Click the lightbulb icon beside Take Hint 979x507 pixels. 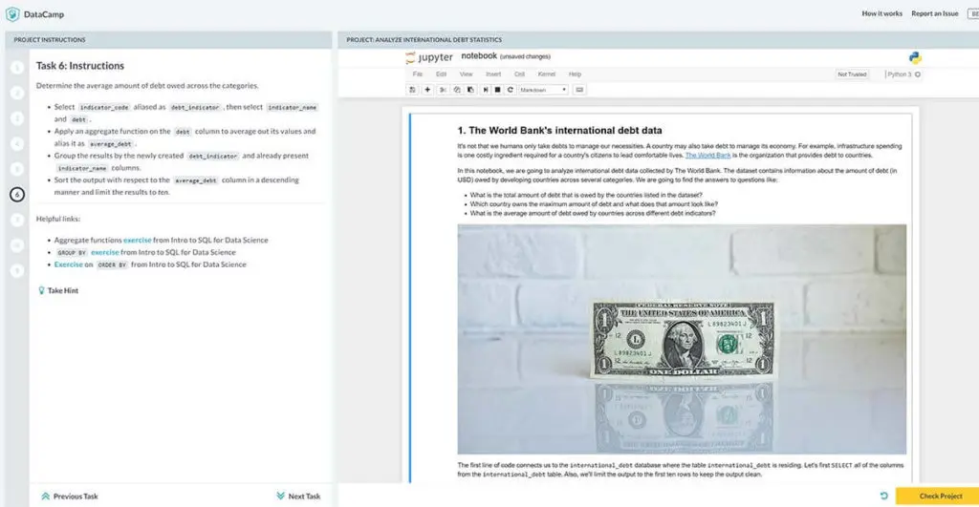(x=41, y=290)
